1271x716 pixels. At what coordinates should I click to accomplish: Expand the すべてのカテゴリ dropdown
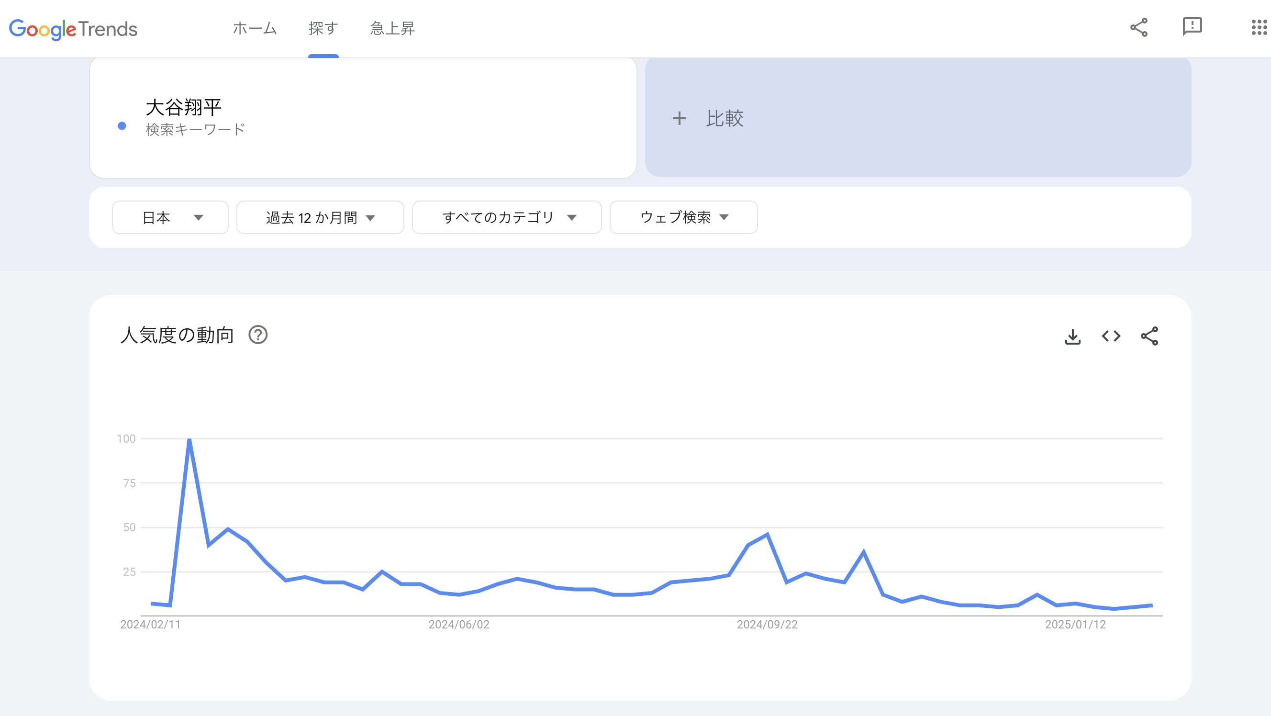pyautogui.click(x=507, y=217)
